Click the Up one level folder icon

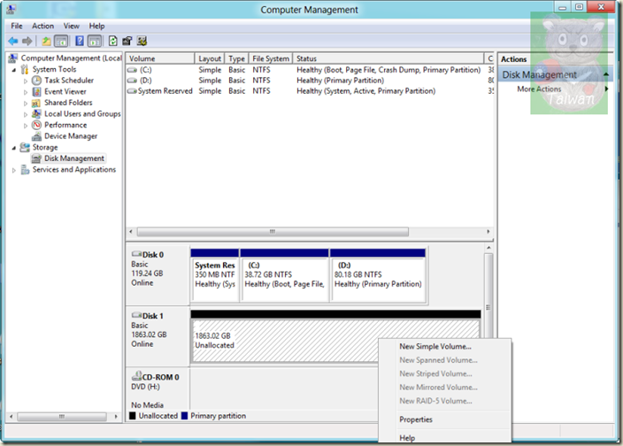(45, 41)
